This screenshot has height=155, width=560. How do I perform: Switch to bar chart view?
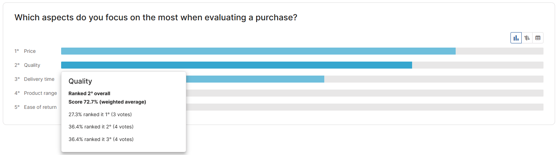click(x=516, y=38)
